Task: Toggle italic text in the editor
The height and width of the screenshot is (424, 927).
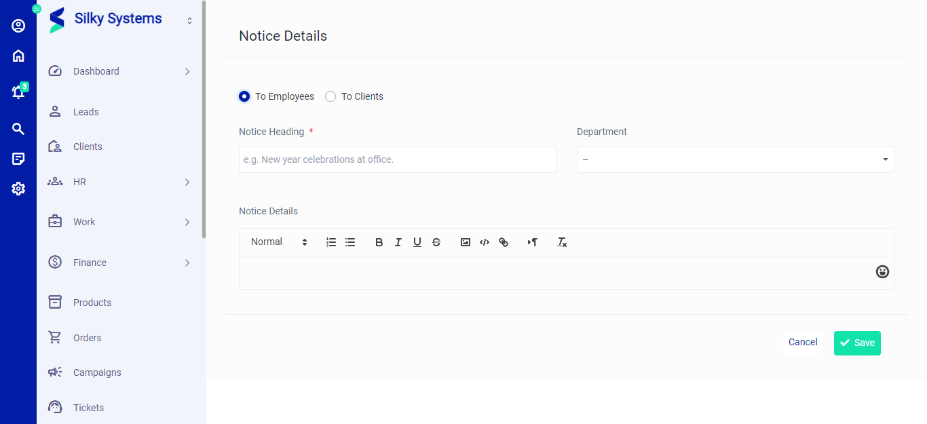Action: pyautogui.click(x=398, y=242)
